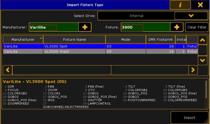
Task: Click the DMX Footprint column header
Action: coord(161,39)
